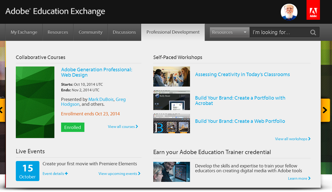Open the Resources search scope dropdown

(x=229, y=32)
